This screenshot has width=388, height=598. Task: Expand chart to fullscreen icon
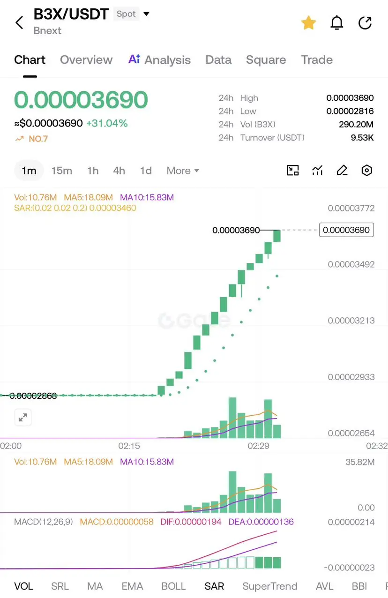point(22,417)
